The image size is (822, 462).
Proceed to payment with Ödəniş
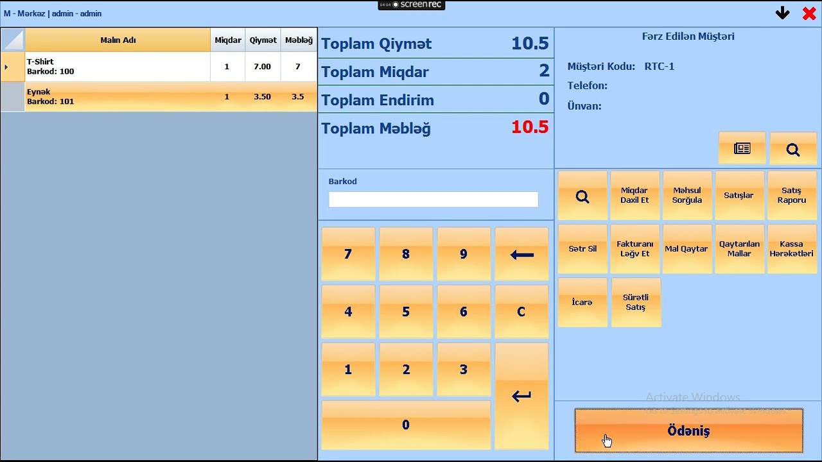coord(688,431)
